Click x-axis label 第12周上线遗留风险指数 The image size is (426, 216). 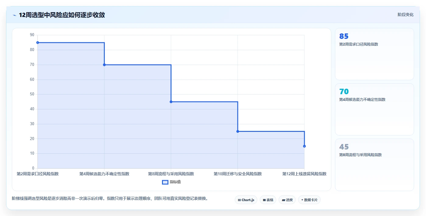click(305, 174)
